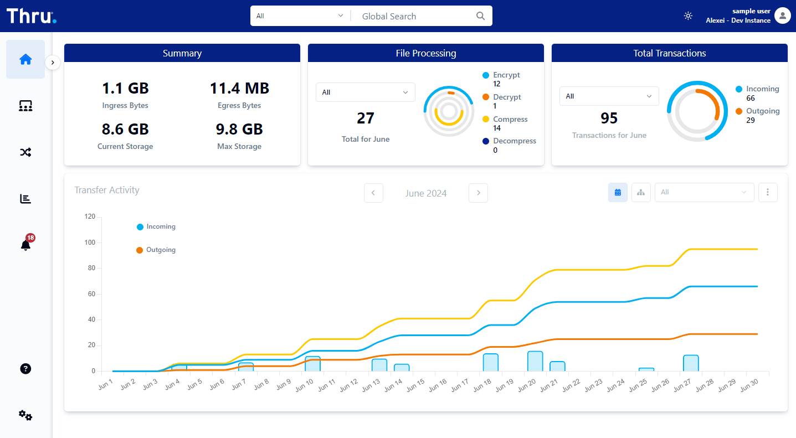Viewport: 796px width, 438px height.
Task: Expand the sidebar with chevron arrow
Action: [53, 63]
